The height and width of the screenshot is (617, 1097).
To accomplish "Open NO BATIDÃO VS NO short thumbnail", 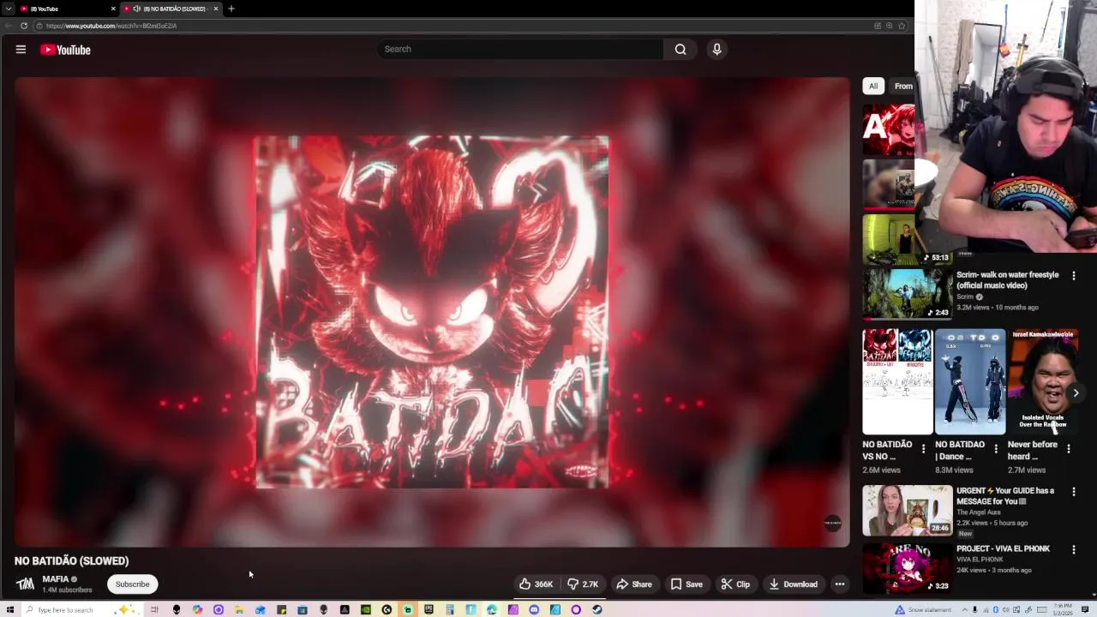I will coord(897,381).
